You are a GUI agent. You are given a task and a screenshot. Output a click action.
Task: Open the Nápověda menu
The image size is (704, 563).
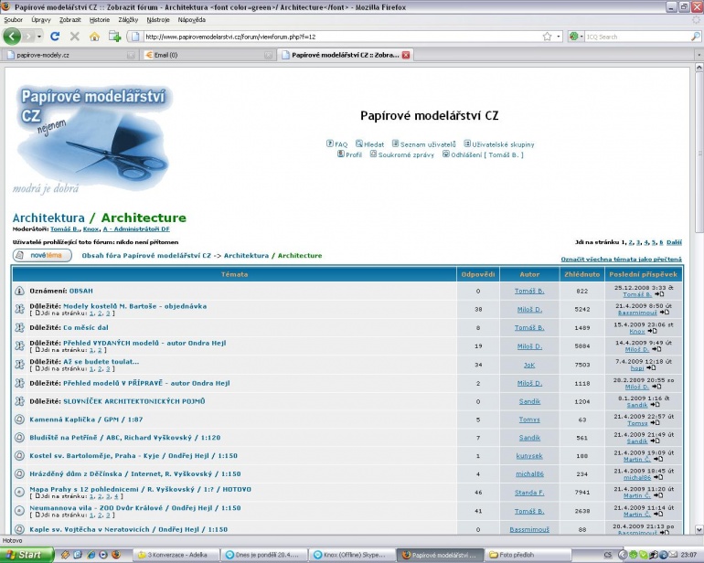tap(192, 20)
